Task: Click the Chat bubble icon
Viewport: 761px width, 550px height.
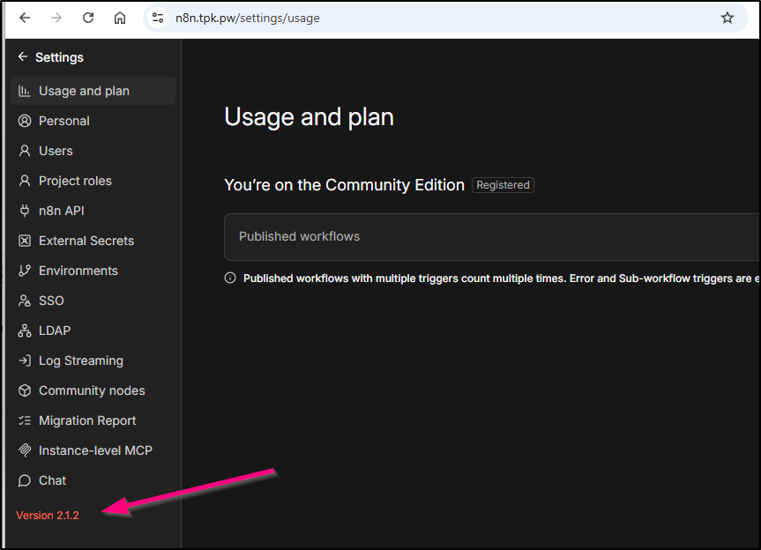Action: tap(25, 480)
